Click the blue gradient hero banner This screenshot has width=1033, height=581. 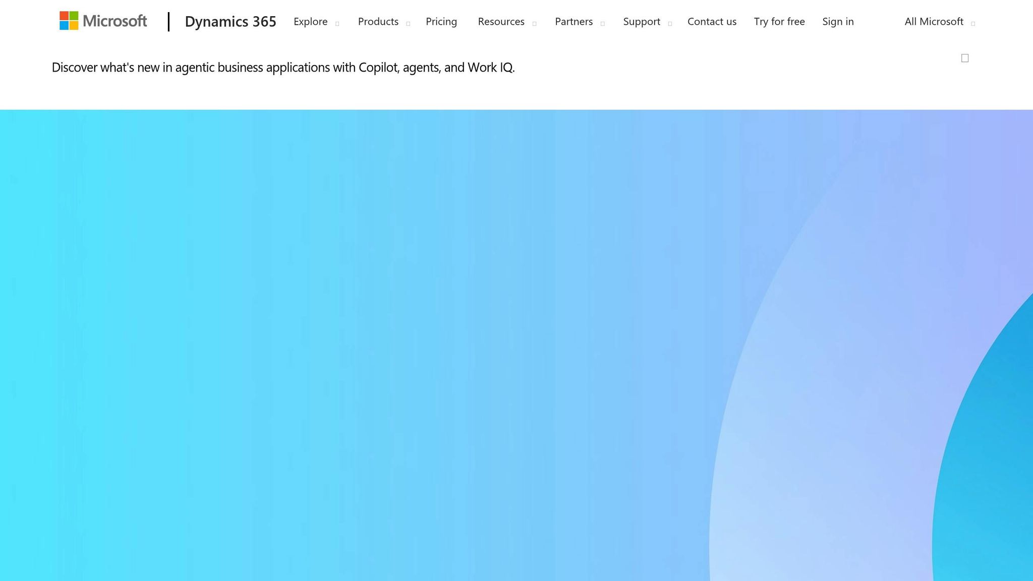[516, 343]
